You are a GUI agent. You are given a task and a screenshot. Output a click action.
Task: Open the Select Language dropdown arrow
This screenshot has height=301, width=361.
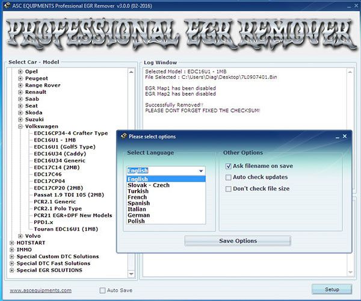(x=200, y=171)
